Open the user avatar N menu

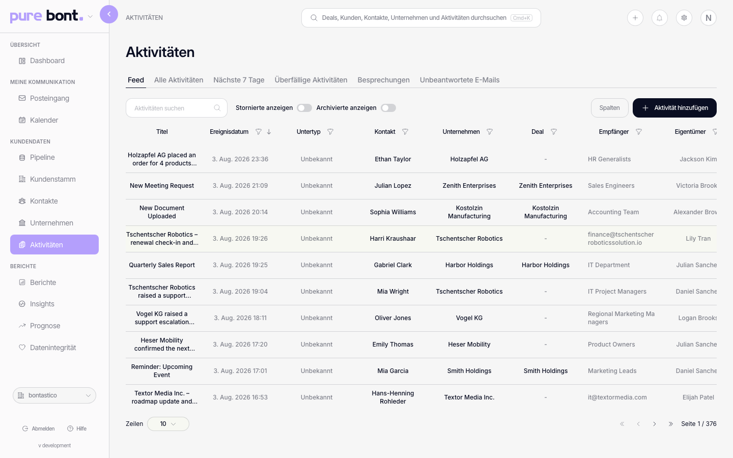[x=709, y=18]
